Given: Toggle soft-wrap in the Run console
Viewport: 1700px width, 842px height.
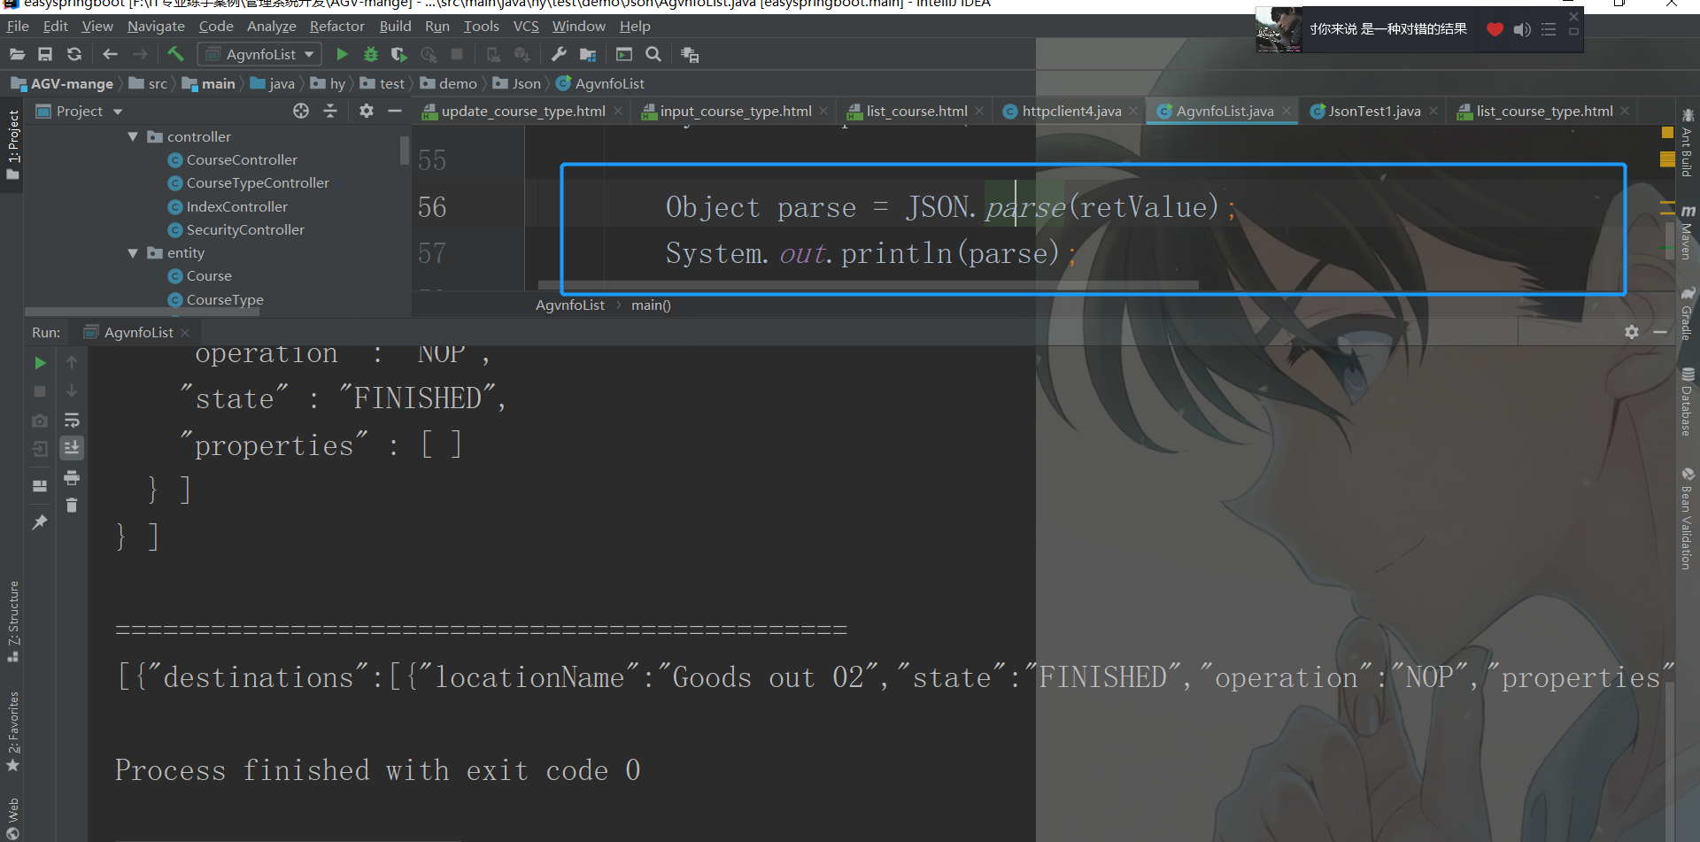Looking at the screenshot, I should coord(73,421).
